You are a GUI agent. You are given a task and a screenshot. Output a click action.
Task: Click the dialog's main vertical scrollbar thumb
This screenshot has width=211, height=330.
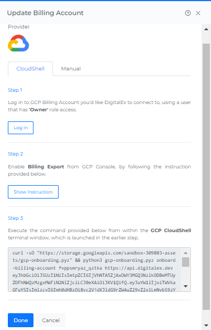tap(207, 177)
